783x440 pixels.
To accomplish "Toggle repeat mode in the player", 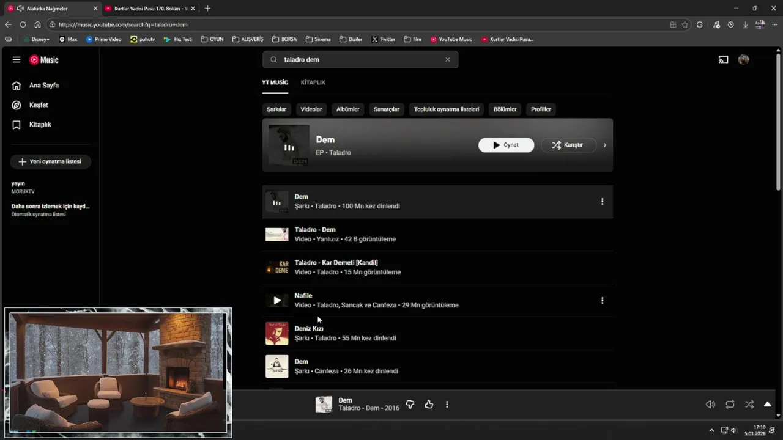I will [730, 405].
